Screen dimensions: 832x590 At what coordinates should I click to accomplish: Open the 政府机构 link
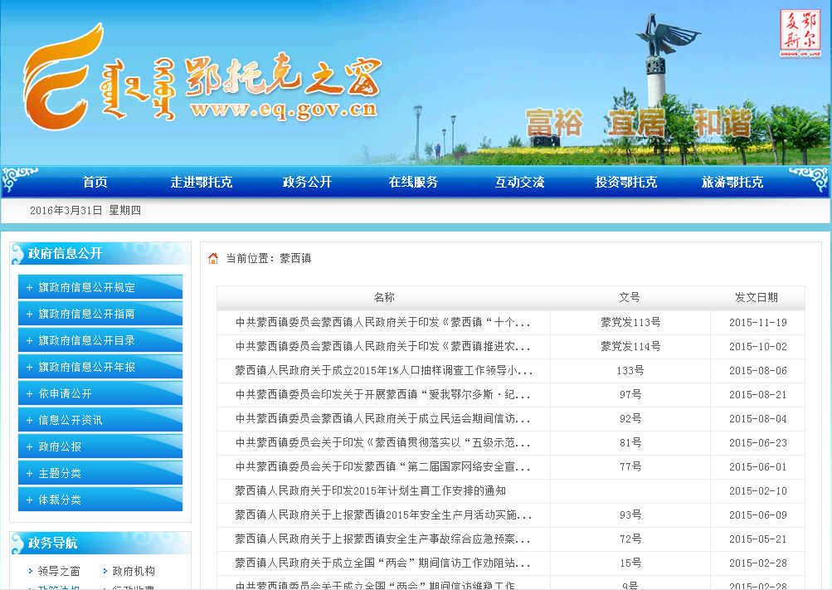pos(134,571)
